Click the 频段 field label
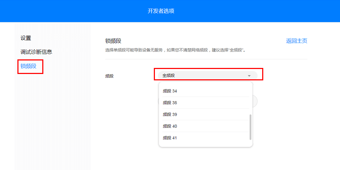Viewport: 340px width, 170px height. coord(109,76)
